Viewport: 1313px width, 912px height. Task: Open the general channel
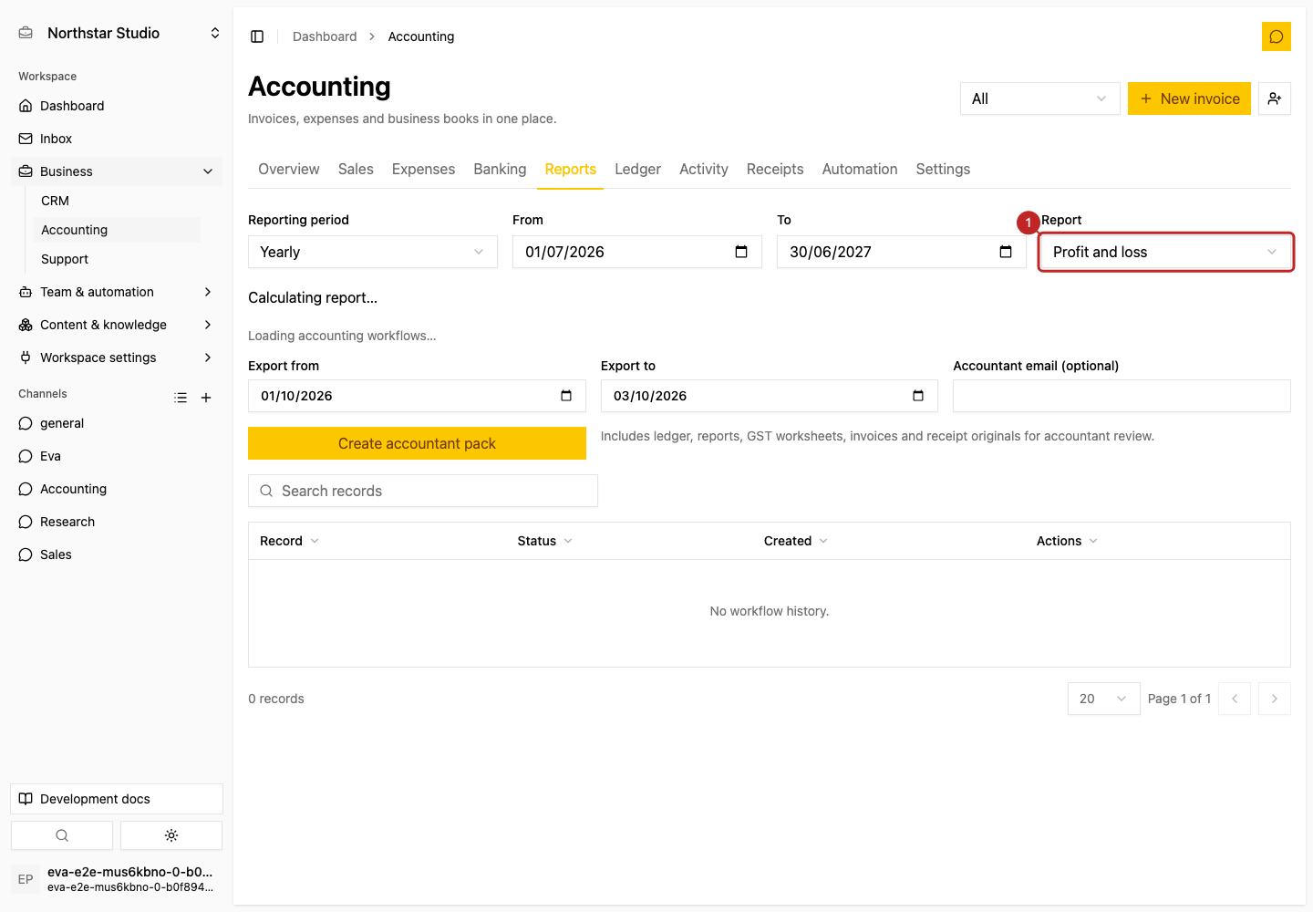coord(117,423)
